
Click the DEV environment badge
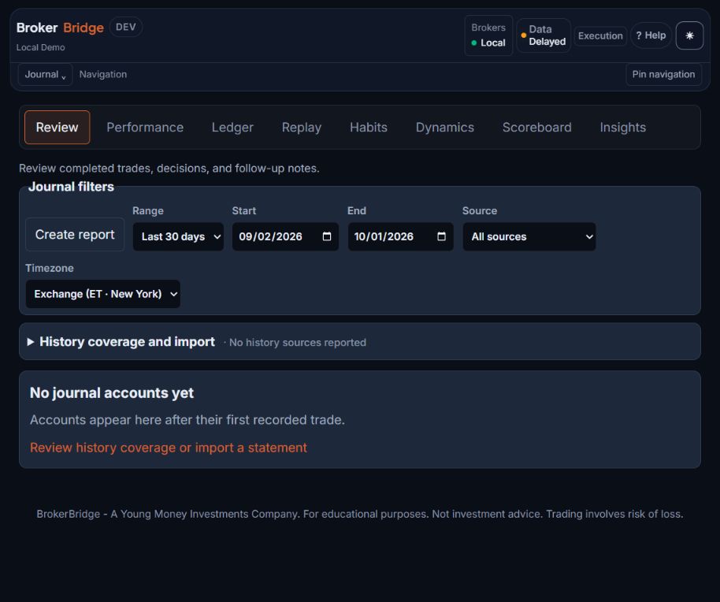click(125, 27)
